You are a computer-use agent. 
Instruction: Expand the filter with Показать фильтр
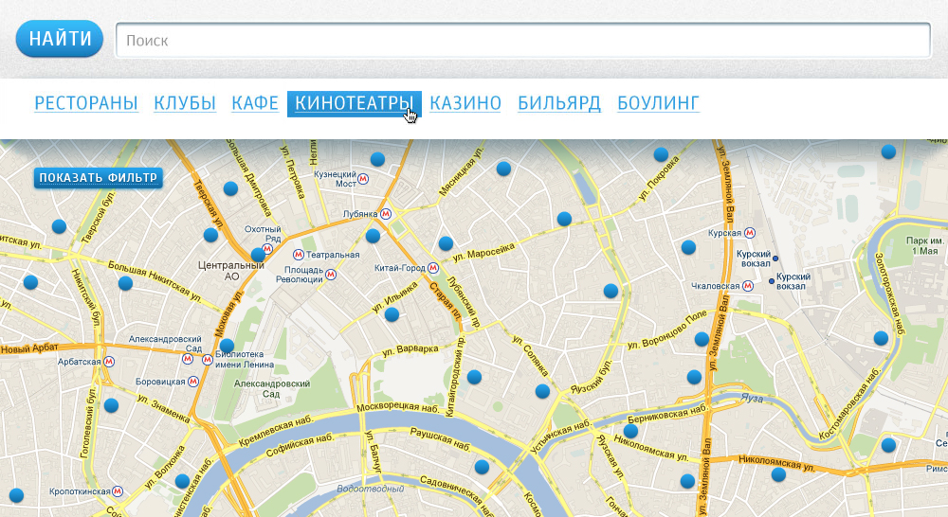(99, 178)
